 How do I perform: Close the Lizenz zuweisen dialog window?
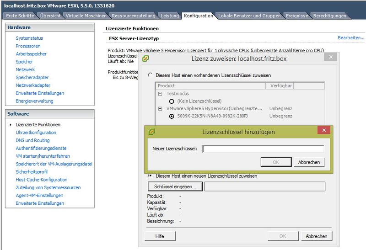click(x=330, y=57)
